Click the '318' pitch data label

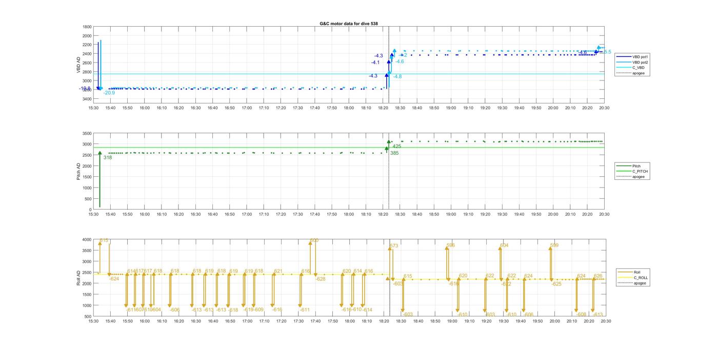tap(108, 158)
